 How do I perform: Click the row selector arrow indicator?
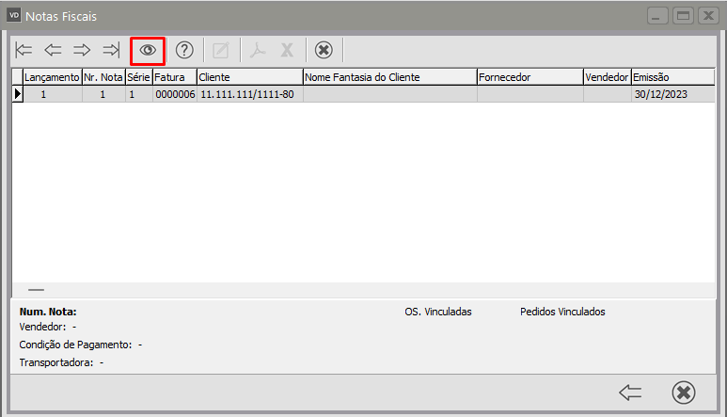[17, 94]
